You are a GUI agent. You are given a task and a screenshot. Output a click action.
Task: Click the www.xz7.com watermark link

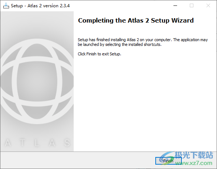click(194, 163)
